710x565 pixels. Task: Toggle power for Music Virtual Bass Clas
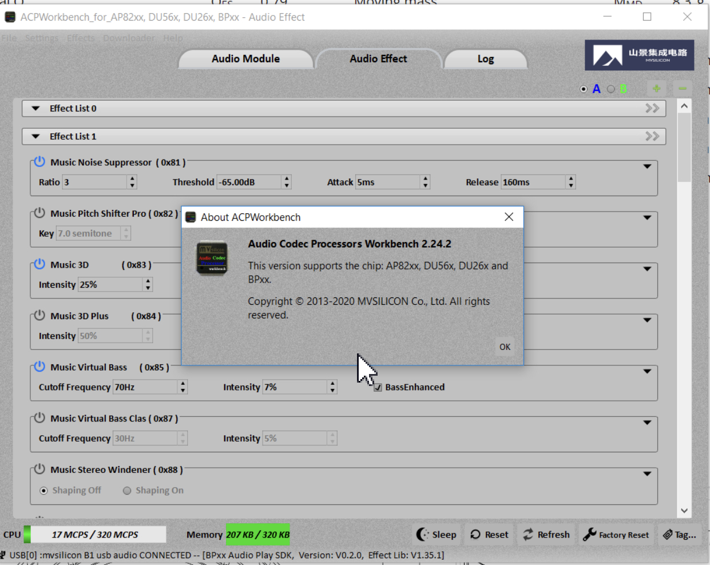pos(39,417)
